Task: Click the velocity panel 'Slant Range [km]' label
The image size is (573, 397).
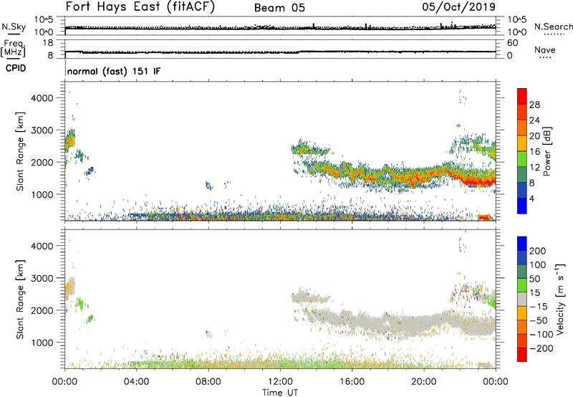Action: [x=20, y=300]
